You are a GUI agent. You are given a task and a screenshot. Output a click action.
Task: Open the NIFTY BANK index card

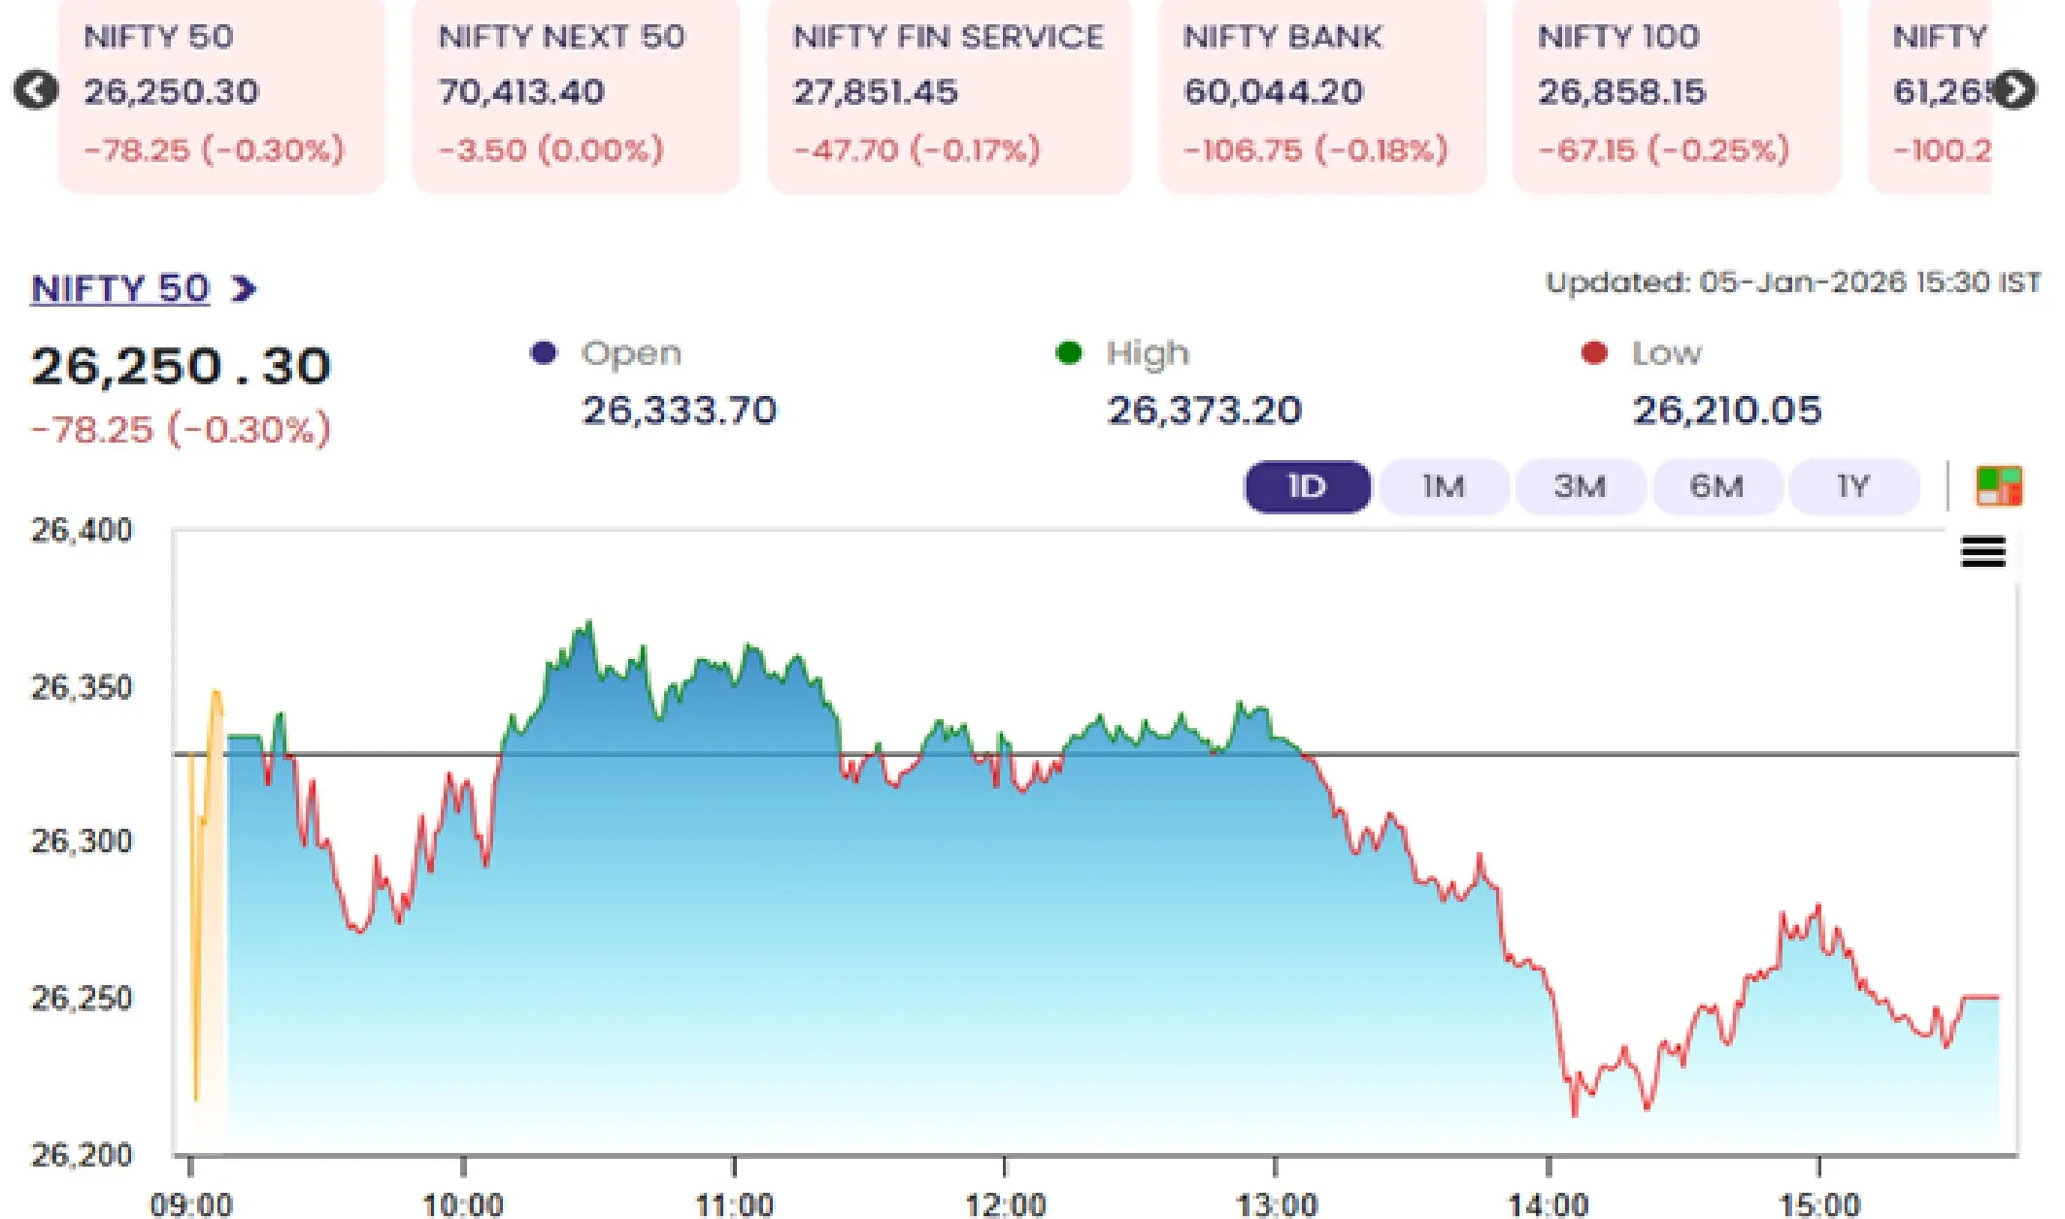(1321, 94)
